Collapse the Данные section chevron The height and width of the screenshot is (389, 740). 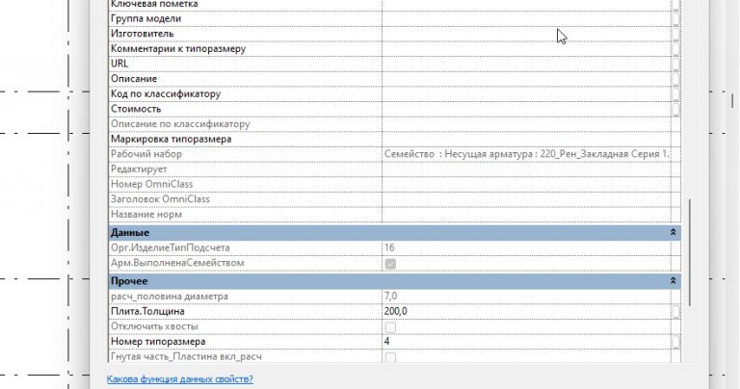pos(673,232)
